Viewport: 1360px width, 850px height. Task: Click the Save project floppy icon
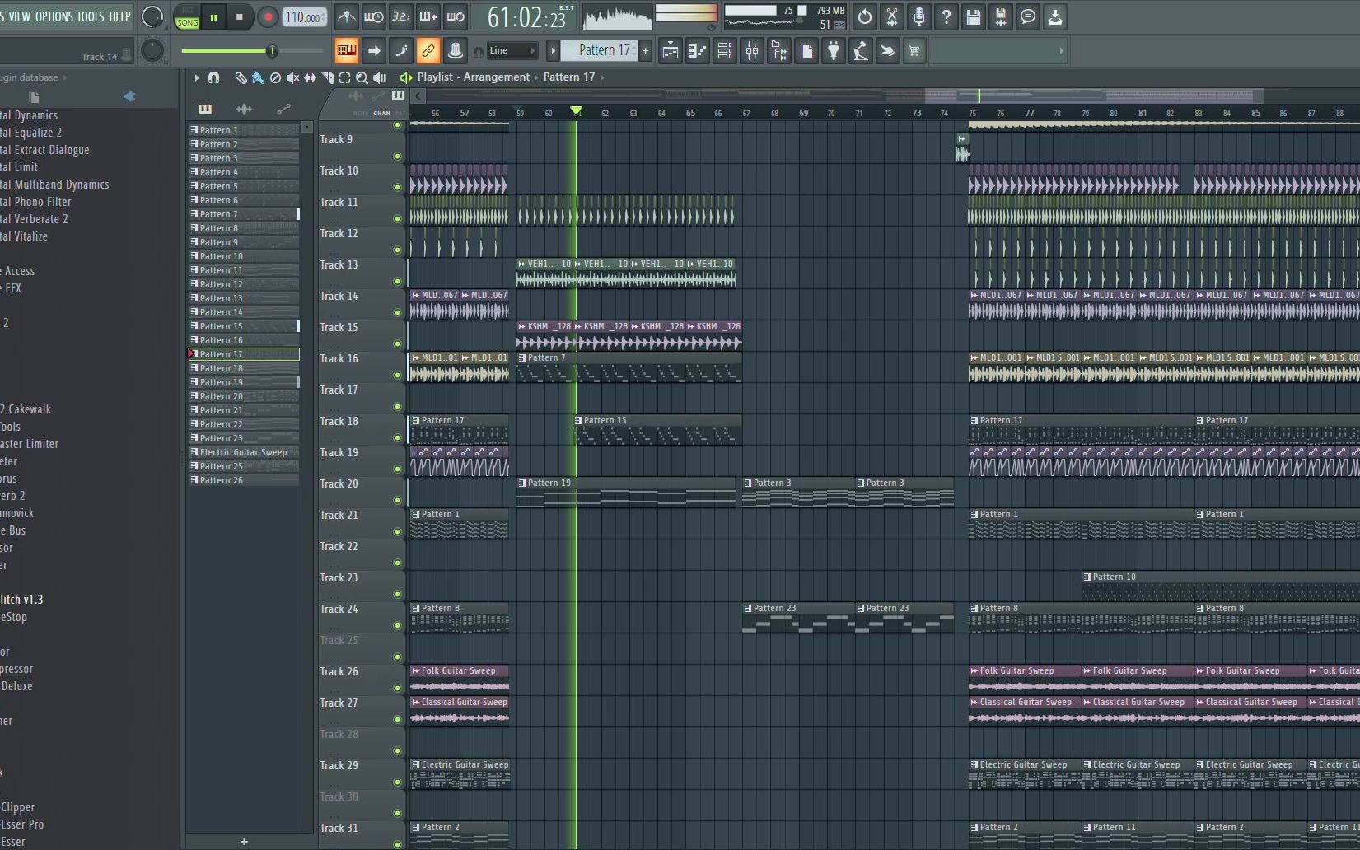coord(973,16)
